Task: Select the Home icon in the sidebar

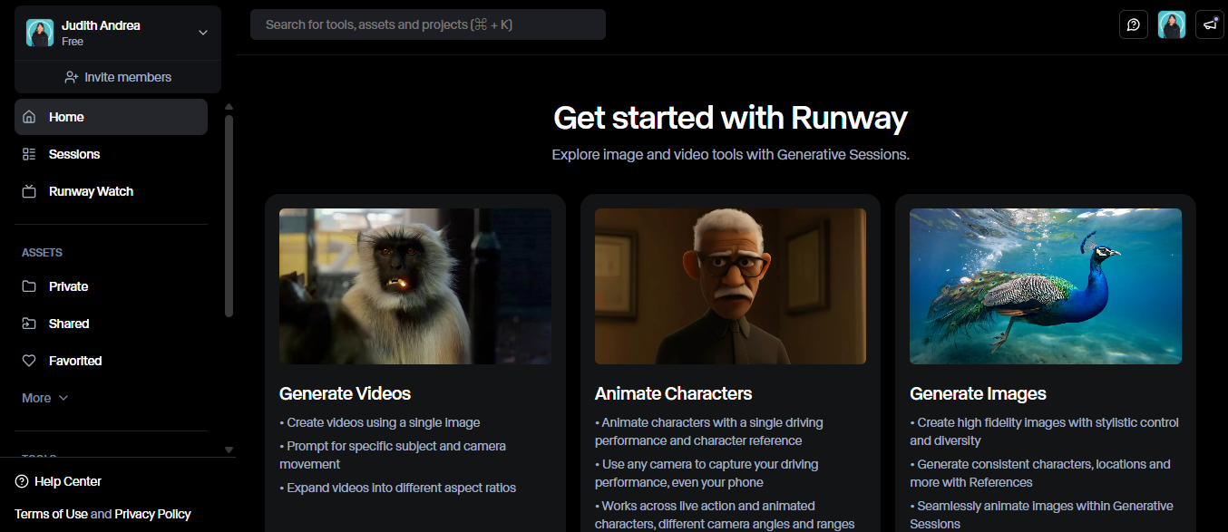Action: pyautogui.click(x=28, y=116)
